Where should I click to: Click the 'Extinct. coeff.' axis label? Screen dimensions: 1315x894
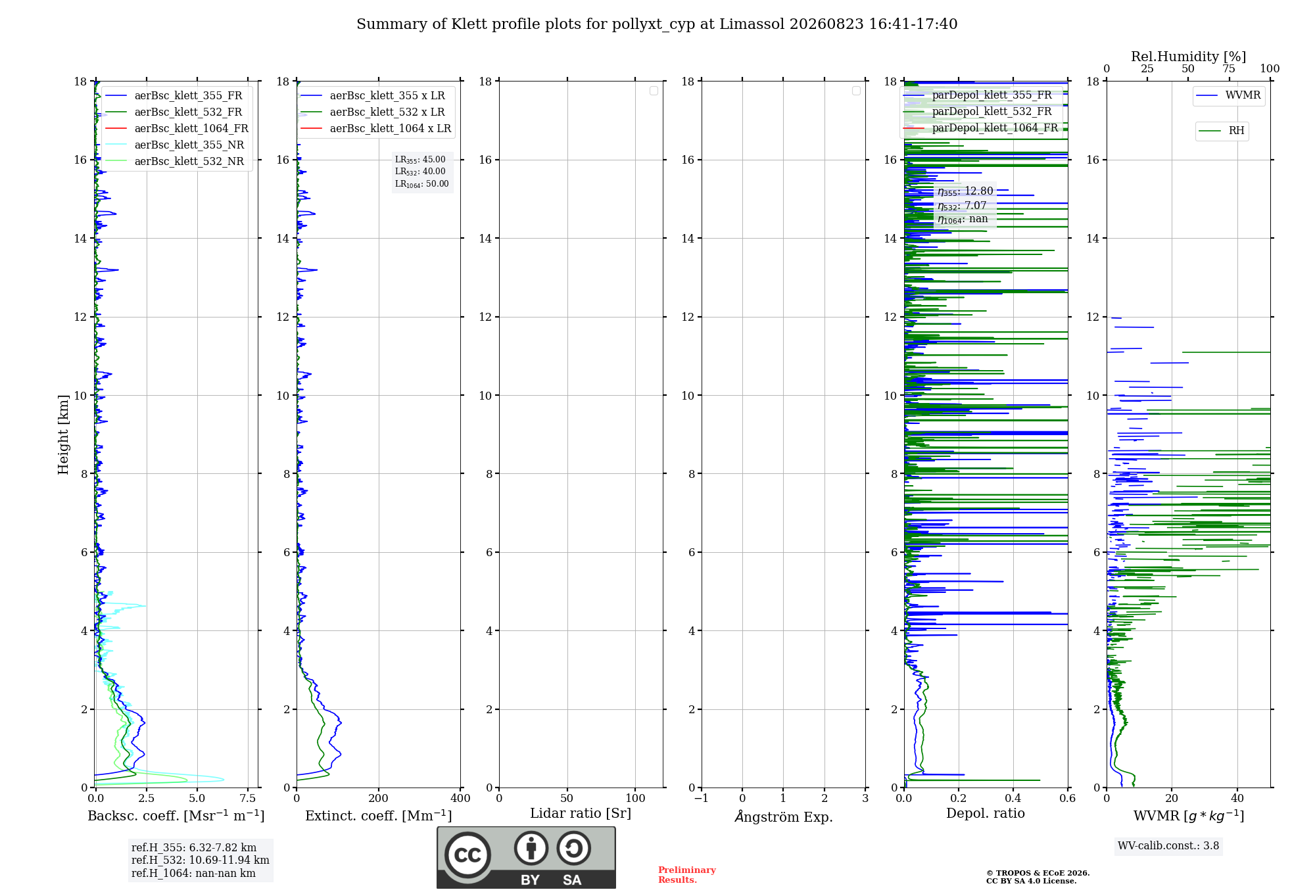pyautogui.click(x=378, y=816)
